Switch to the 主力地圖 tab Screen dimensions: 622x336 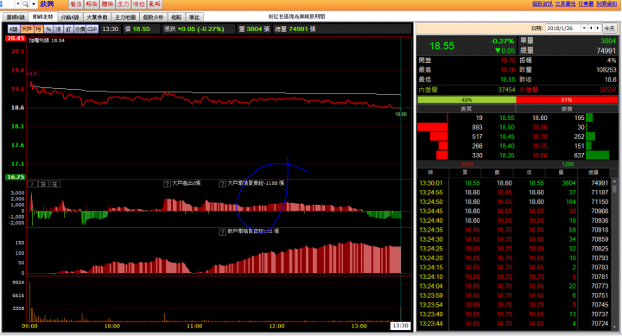[x=125, y=17]
